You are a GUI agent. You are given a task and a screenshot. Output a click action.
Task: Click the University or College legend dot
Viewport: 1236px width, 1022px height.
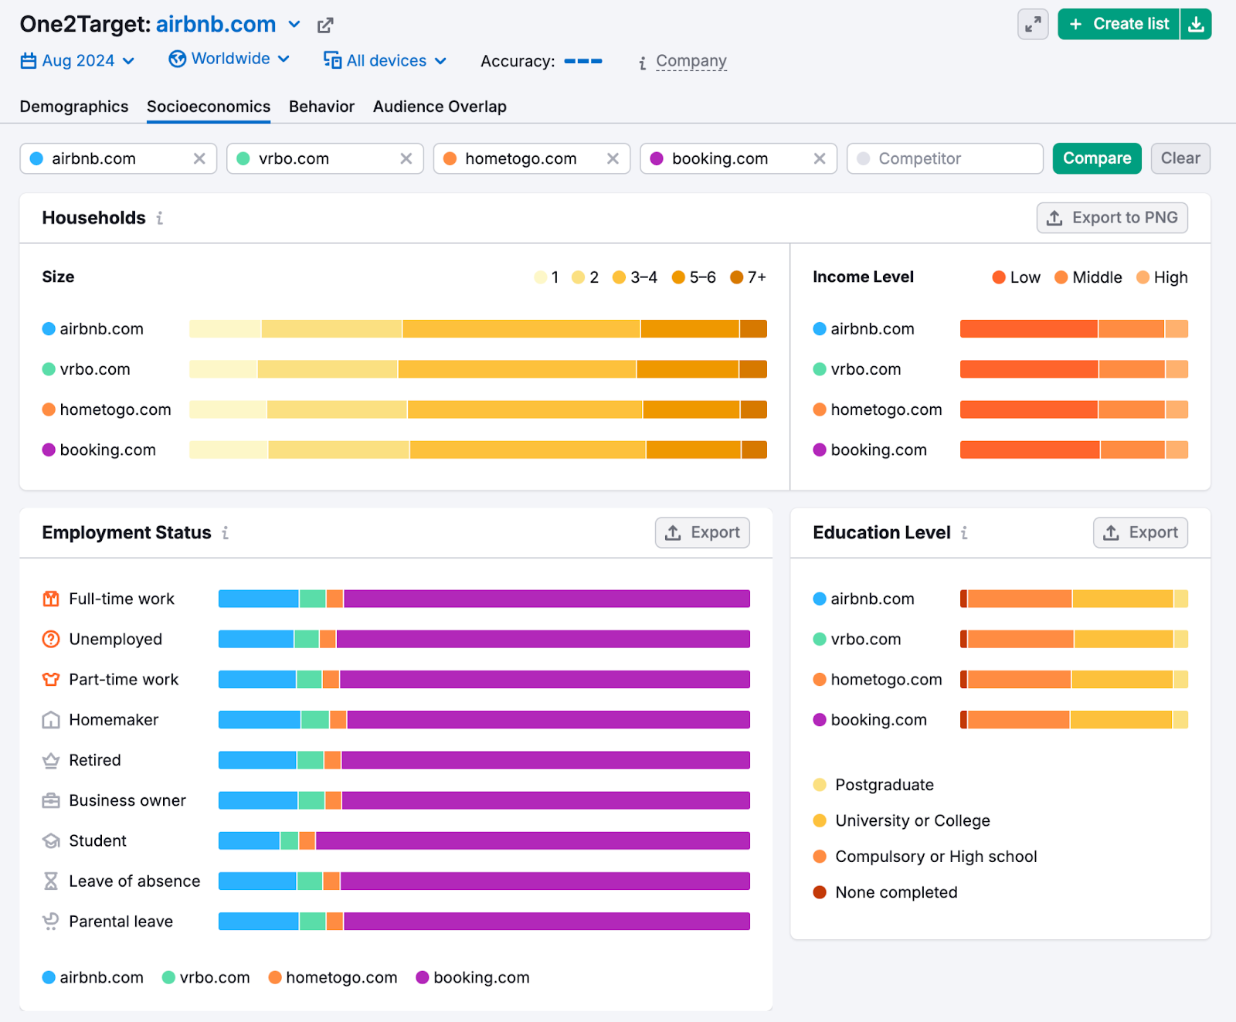(x=820, y=820)
